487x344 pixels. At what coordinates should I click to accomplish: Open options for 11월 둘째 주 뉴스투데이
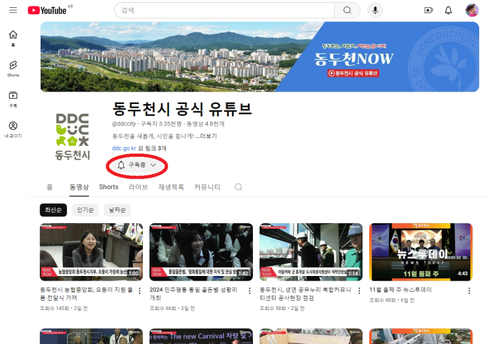click(469, 290)
